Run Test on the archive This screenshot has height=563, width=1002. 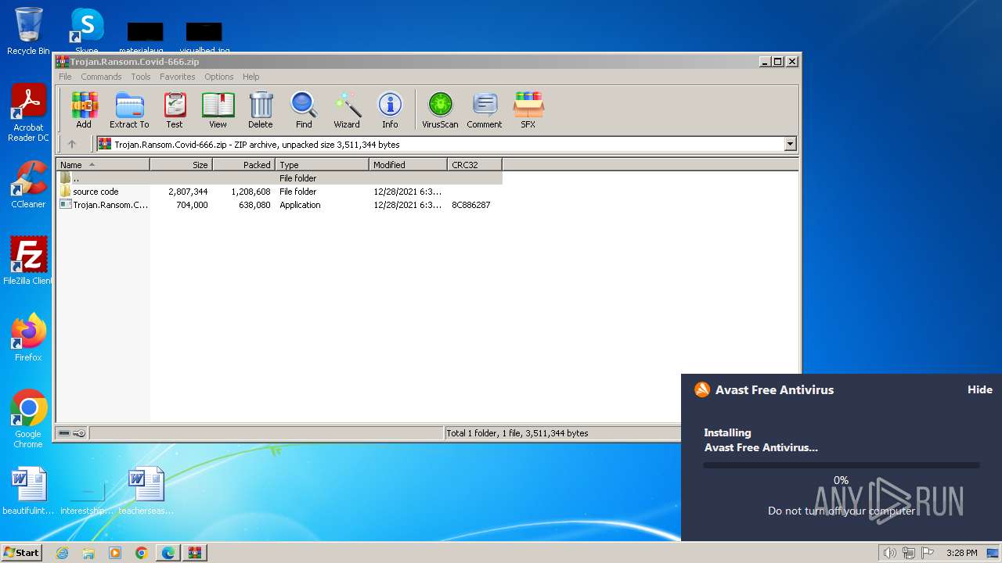pyautogui.click(x=175, y=109)
